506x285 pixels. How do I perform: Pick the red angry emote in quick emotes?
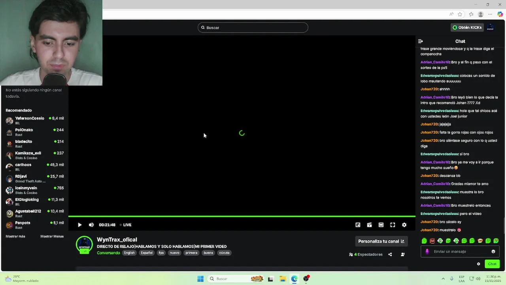[x=432, y=241]
